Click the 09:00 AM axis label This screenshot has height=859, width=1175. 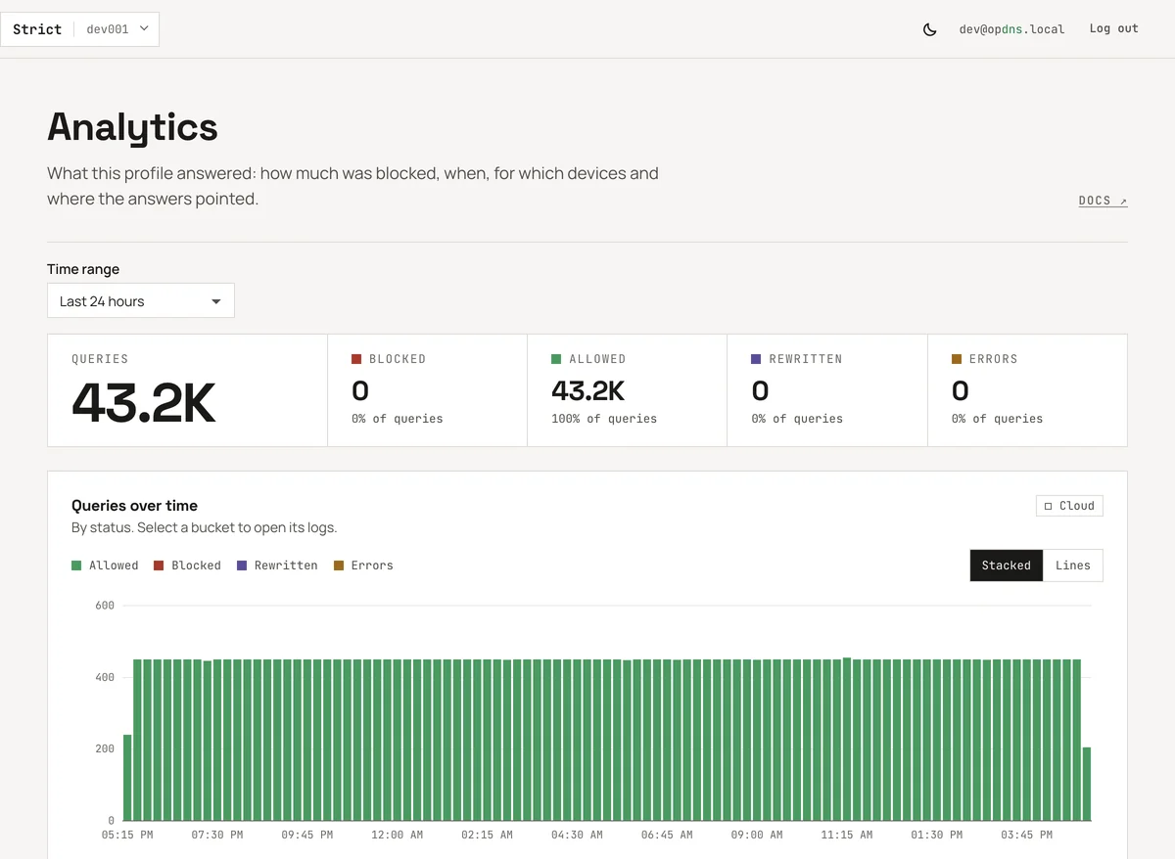coord(756,836)
